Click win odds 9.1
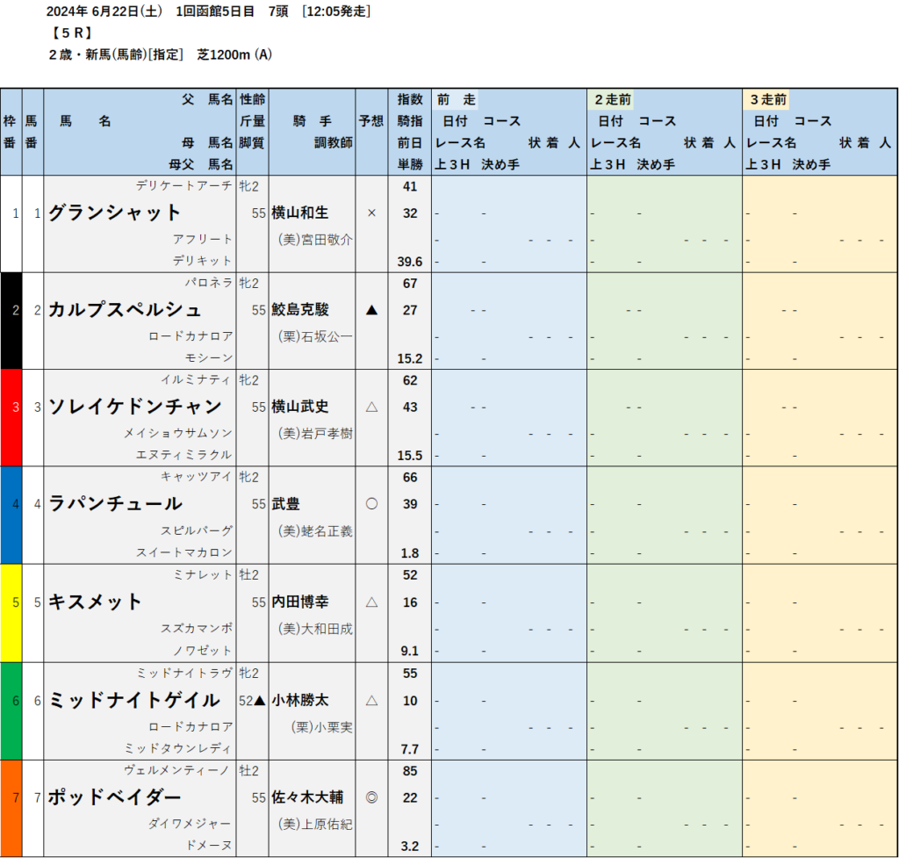Image resolution: width=899 pixels, height=858 pixels. [x=410, y=651]
